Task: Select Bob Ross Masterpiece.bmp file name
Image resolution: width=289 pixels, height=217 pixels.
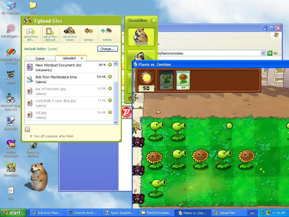Action: (56, 77)
